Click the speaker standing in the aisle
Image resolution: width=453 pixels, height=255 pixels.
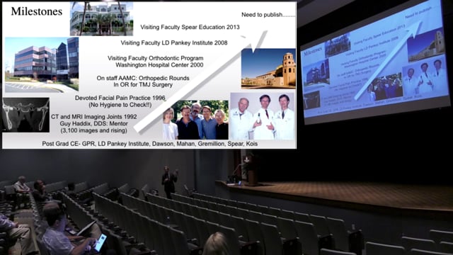point(169,181)
